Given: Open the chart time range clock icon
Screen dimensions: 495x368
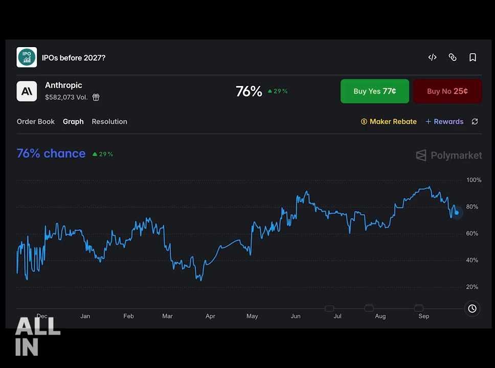Looking at the screenshot, I should pos(472,308).
